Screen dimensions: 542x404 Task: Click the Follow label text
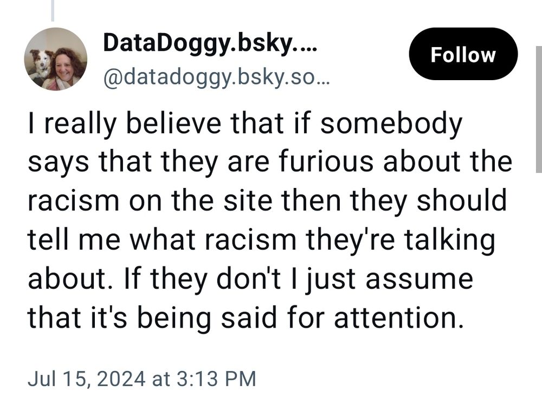[463, 54]
